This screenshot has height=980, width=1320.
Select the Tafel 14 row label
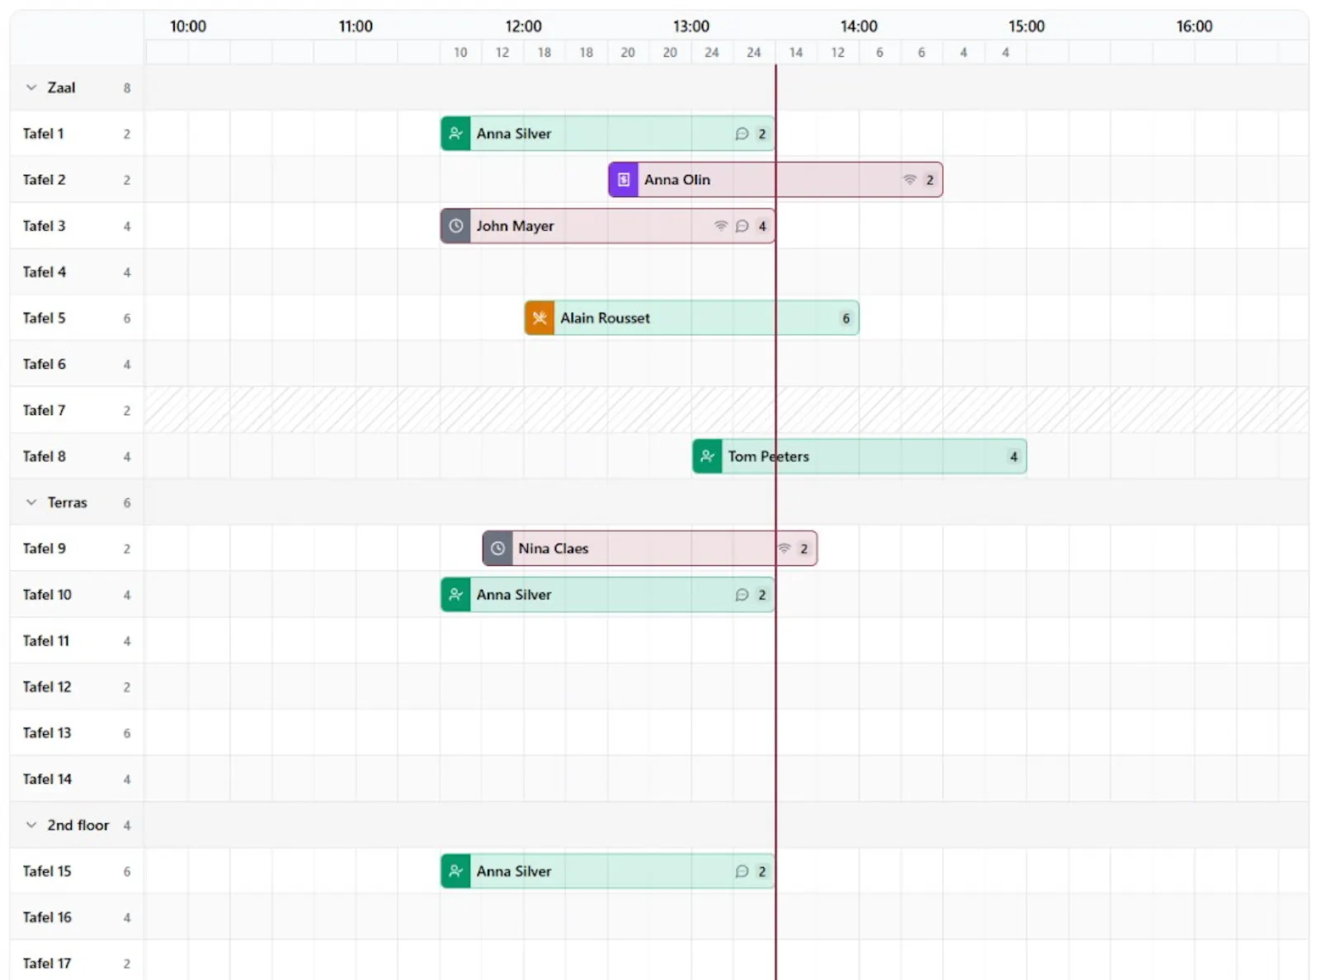47,779
